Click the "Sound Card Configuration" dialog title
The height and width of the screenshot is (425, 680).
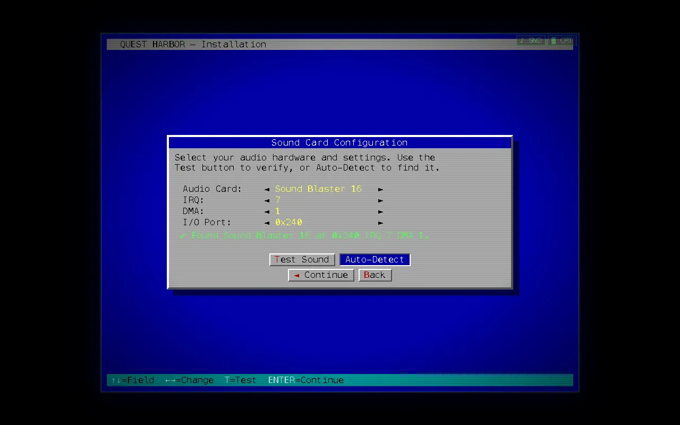coord(339,142)
